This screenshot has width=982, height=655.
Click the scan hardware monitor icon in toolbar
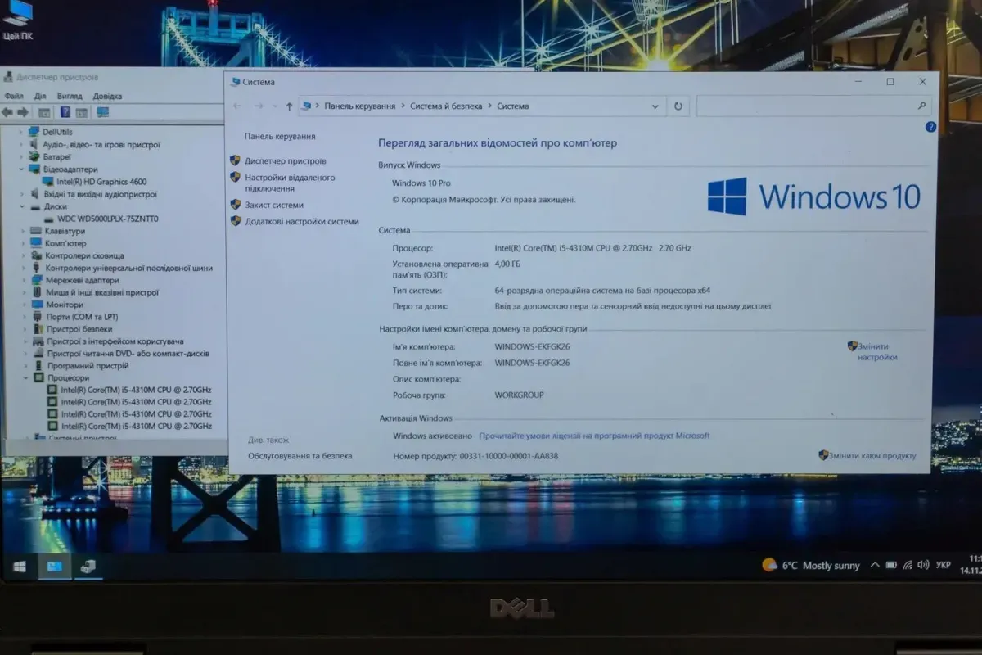(x=103, y=112)
